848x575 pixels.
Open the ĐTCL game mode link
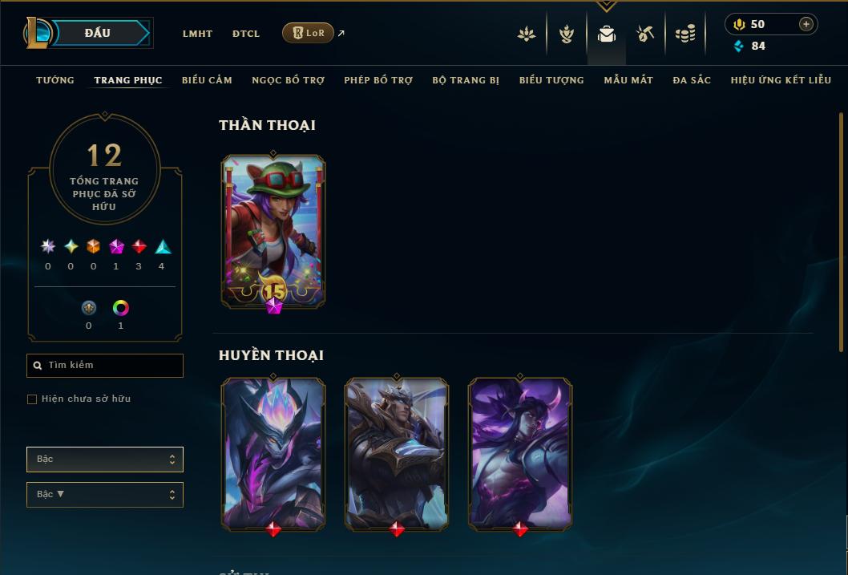246,34
